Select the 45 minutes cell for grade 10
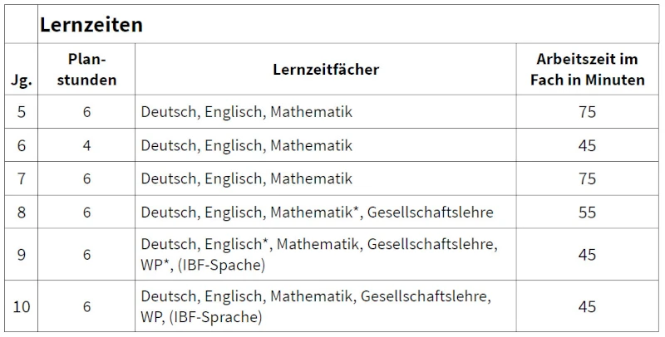The image size is (665, 337). tap(587, 306)
